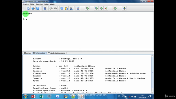Switch to the Informações tab
This screenshot has height=99, width=176.
coord(39,53)
